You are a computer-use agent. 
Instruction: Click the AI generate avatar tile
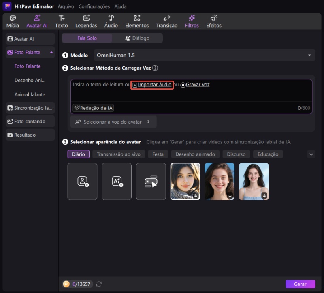pyautogui.click(x=117, y=181)
